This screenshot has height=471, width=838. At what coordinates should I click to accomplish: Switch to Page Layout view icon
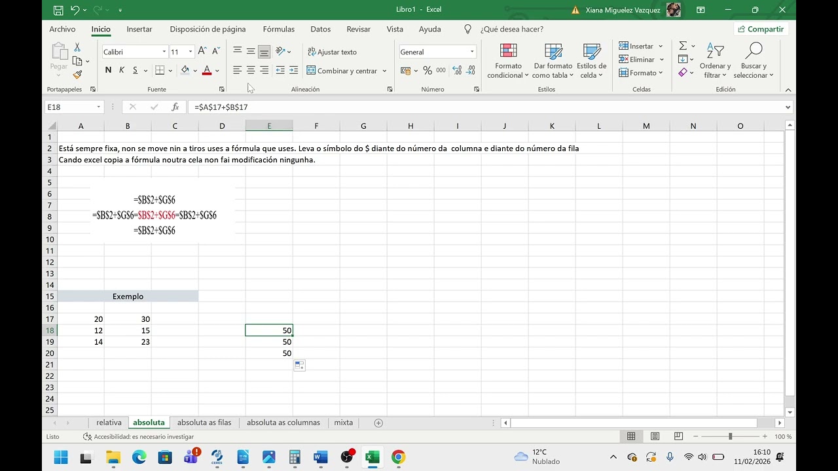655,436
